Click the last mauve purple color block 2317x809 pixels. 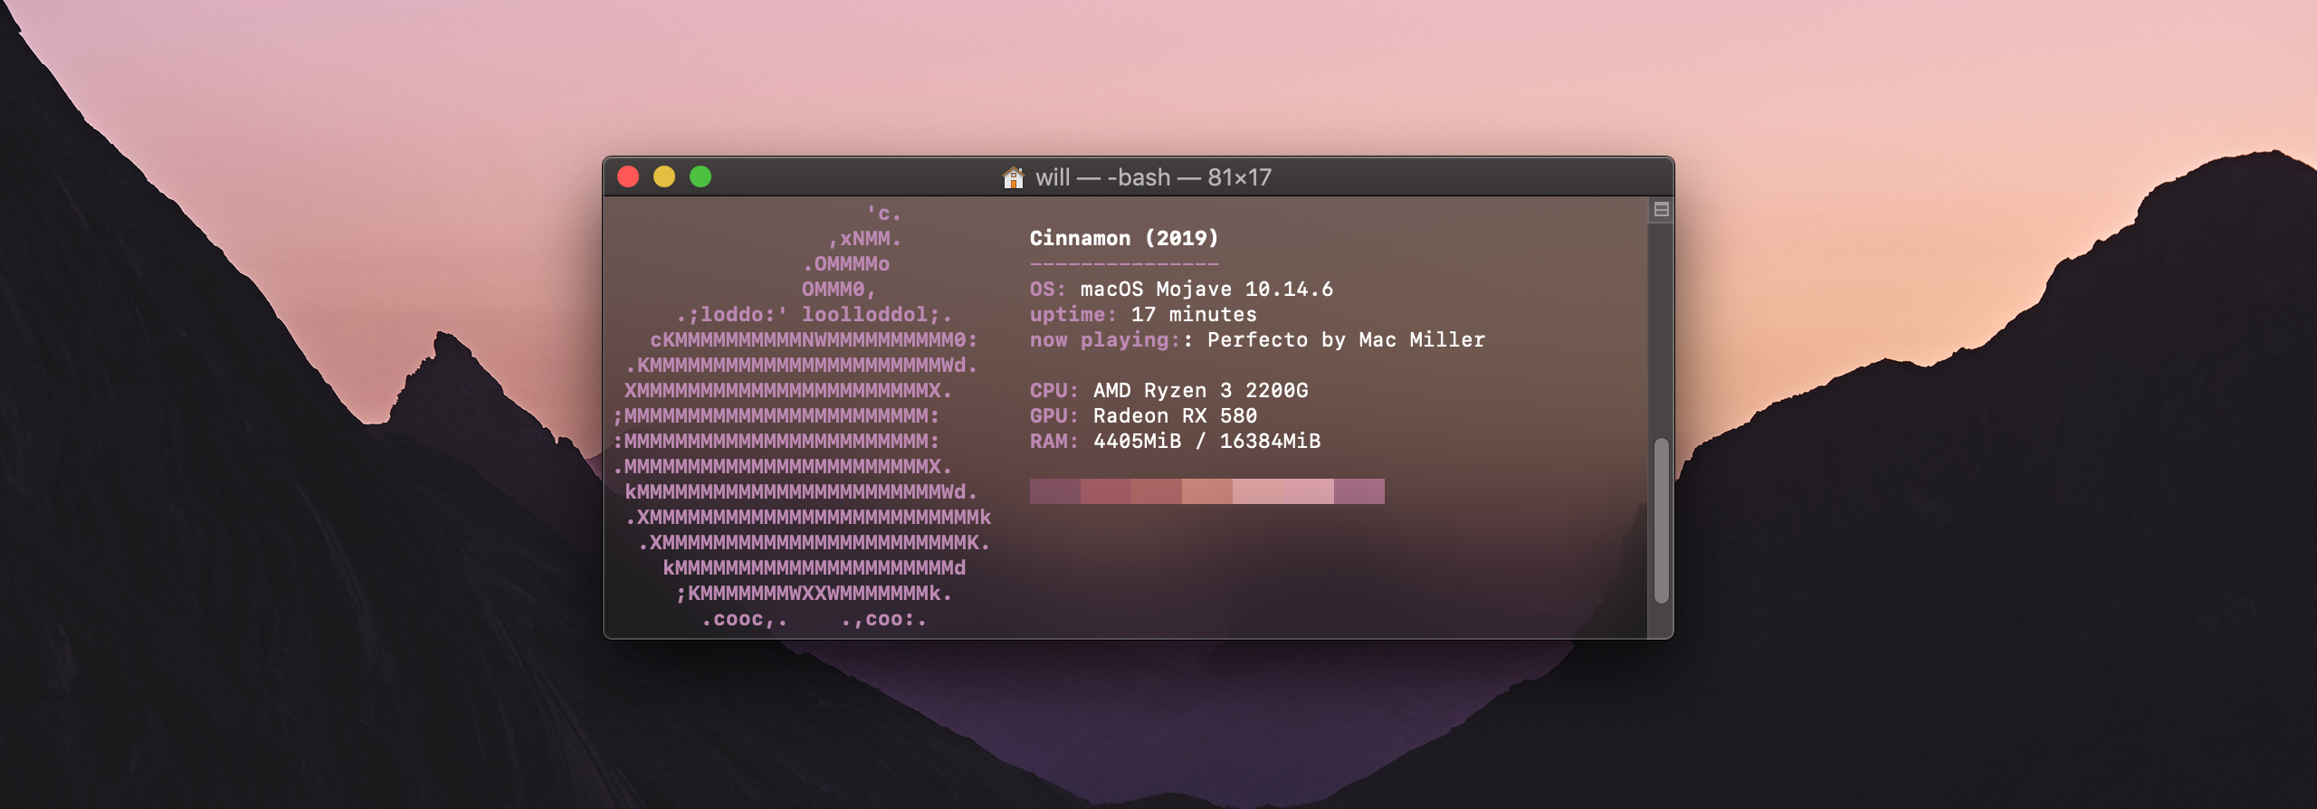pyautogui.click(x=1359, y=491)
